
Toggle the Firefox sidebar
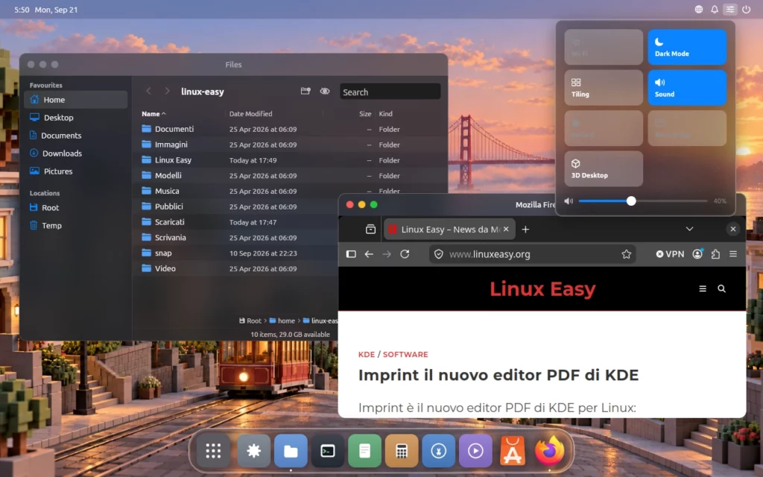coord(351,254)
